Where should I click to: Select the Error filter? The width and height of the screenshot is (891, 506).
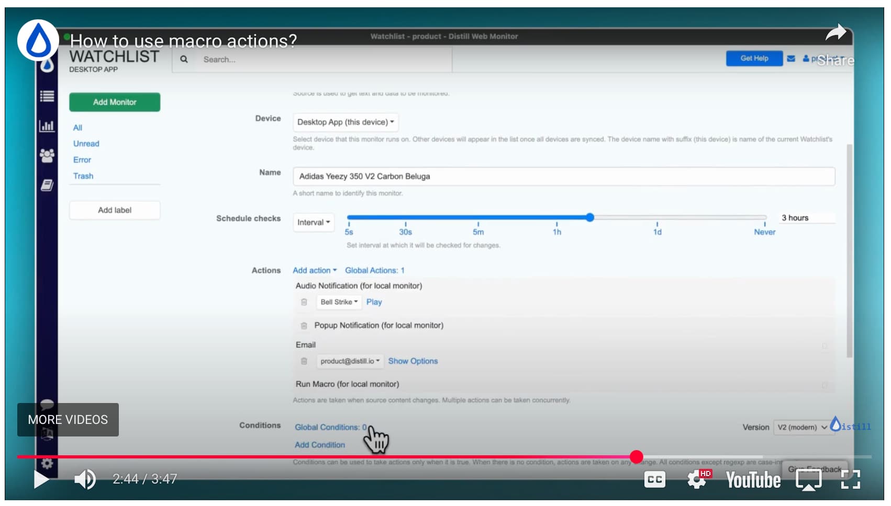click(82, 160)
